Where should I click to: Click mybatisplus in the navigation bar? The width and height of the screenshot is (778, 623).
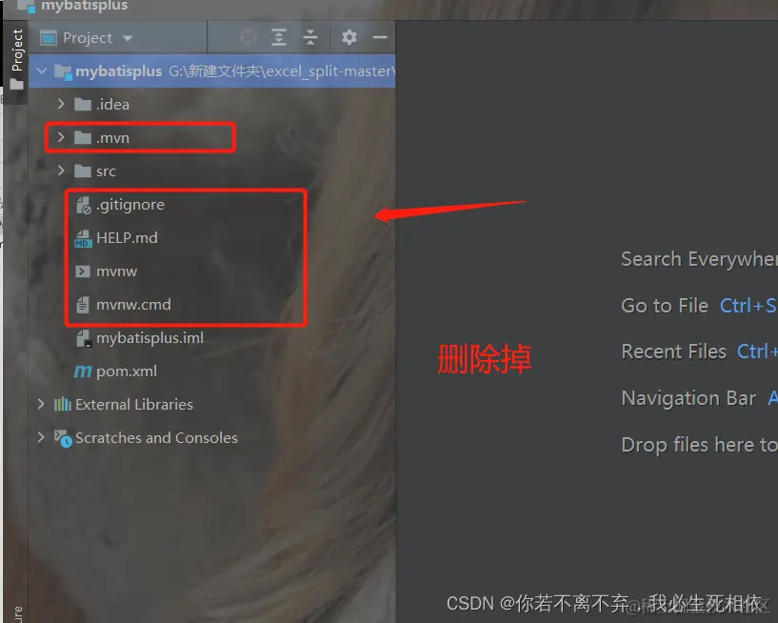click(x=85, y=6)
